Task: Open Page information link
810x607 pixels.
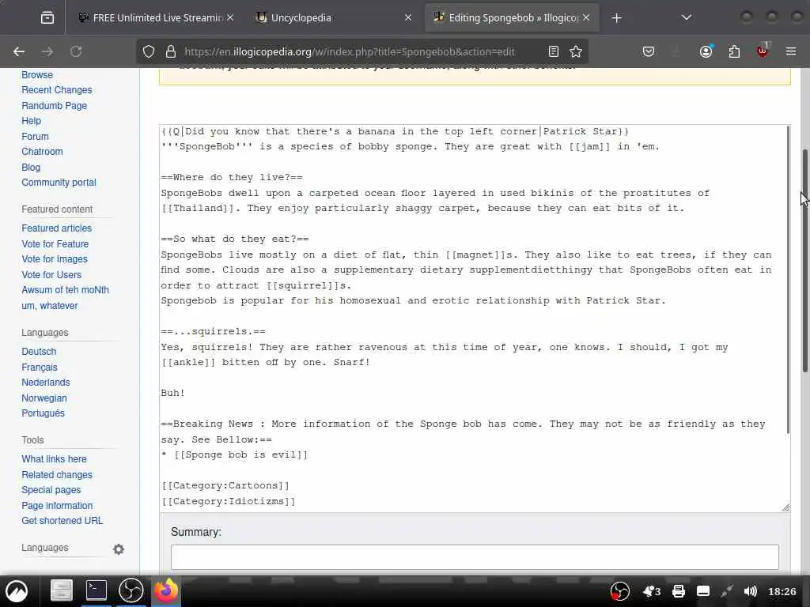Action: pyautogui.click(x=57, y=505)
